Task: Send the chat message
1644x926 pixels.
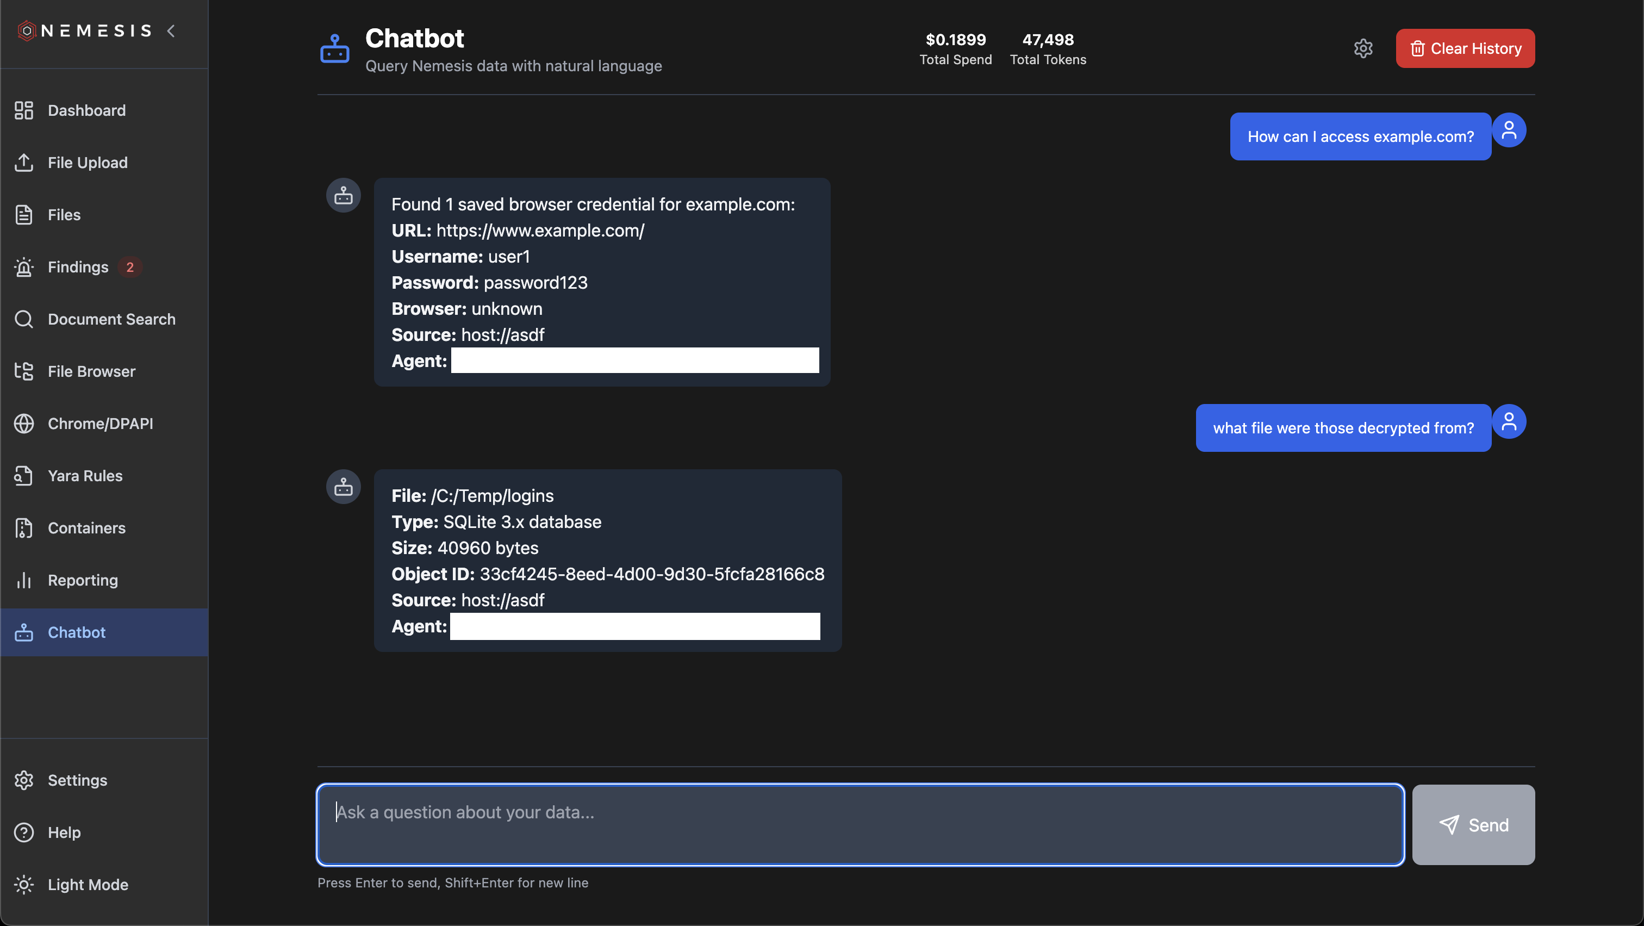Action: pyautogui.click(x=1473, y=824)
